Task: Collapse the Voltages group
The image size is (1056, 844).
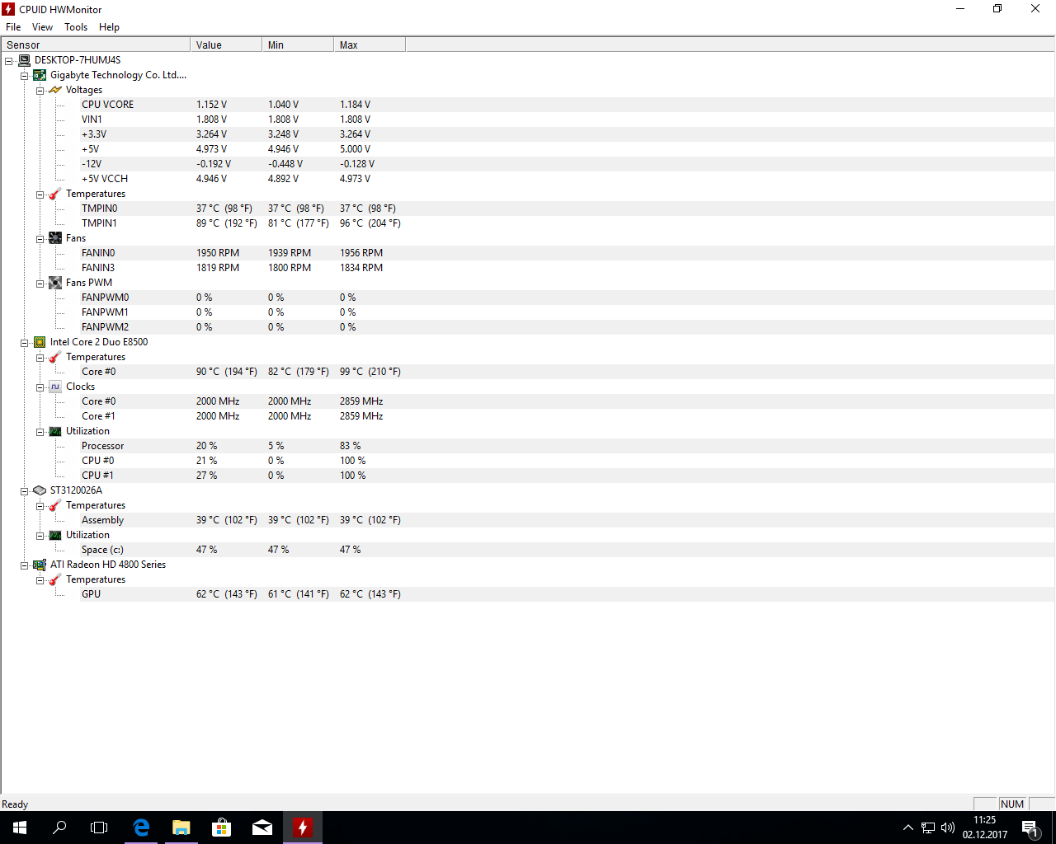Action: [x=40, y=91]
